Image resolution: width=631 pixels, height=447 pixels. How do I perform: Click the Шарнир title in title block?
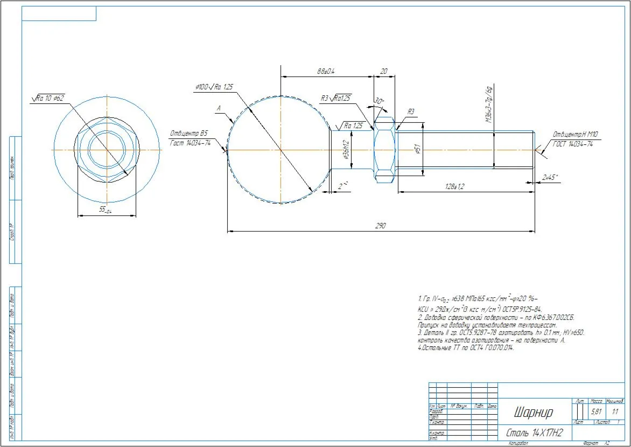(533, 411)
